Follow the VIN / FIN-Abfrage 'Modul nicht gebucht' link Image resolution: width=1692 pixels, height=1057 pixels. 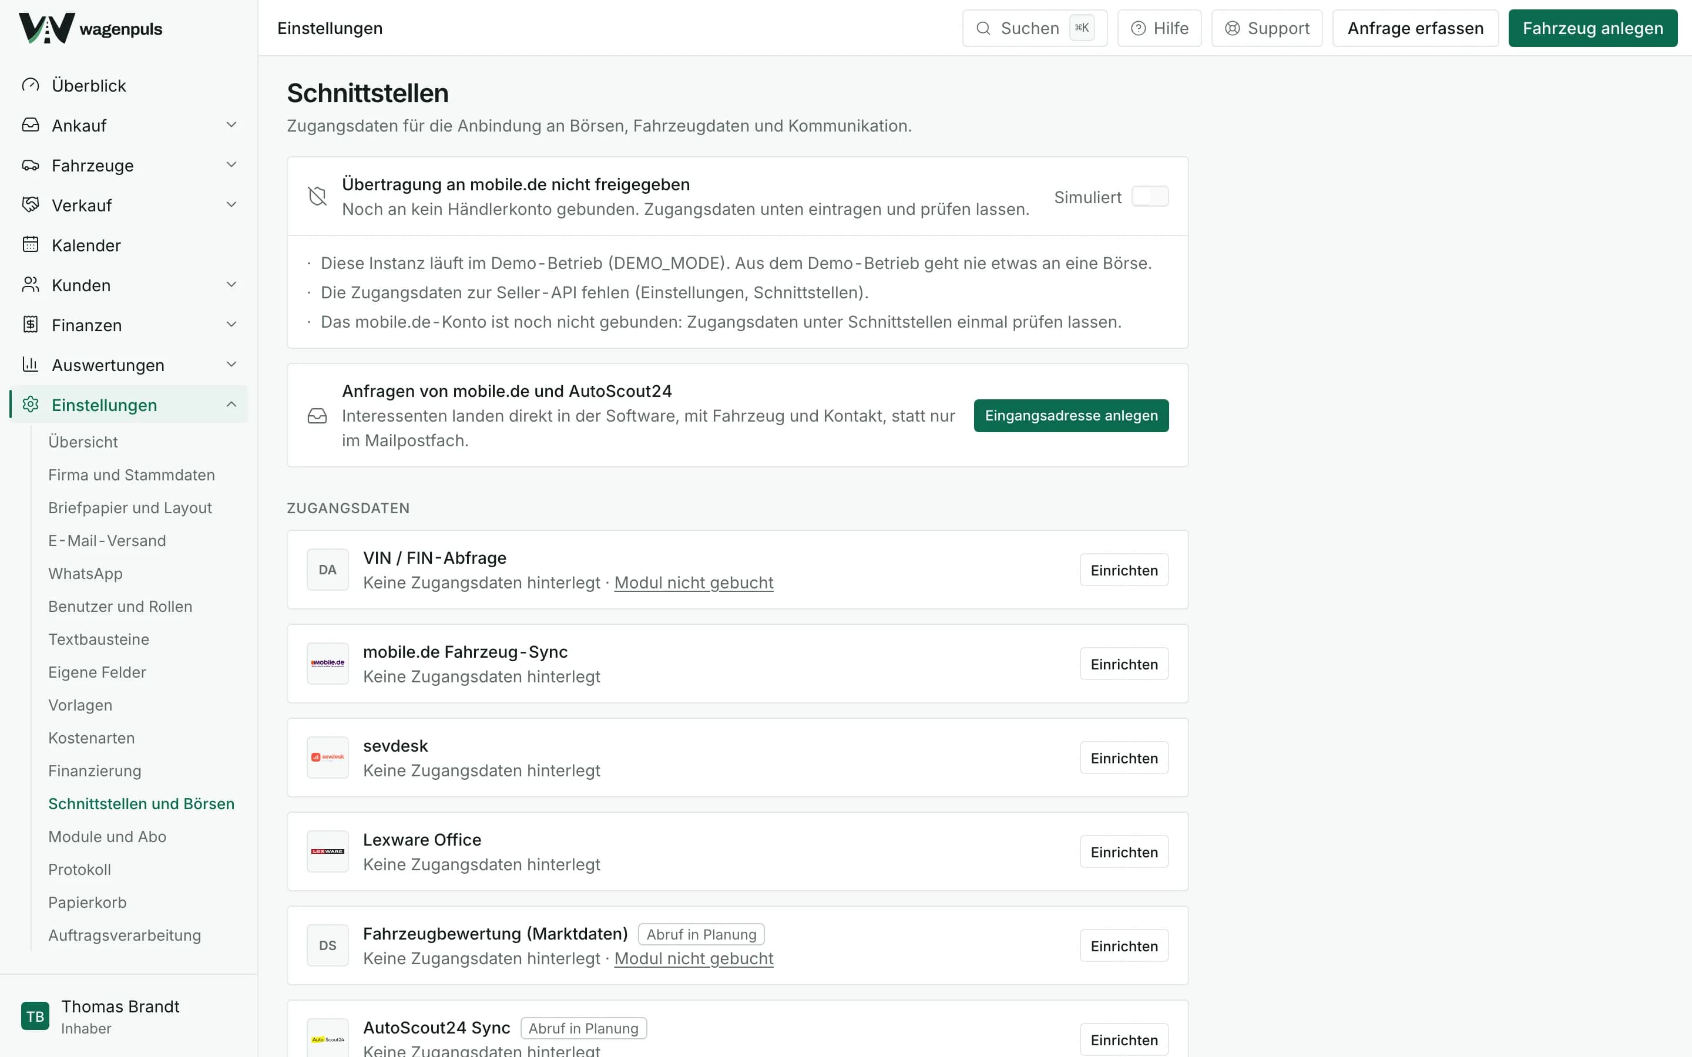(694, 583)
